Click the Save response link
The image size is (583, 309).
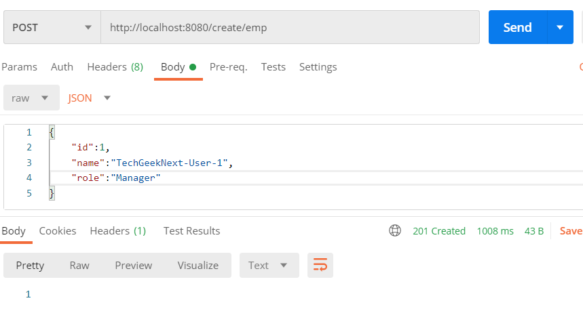point(571,230)
